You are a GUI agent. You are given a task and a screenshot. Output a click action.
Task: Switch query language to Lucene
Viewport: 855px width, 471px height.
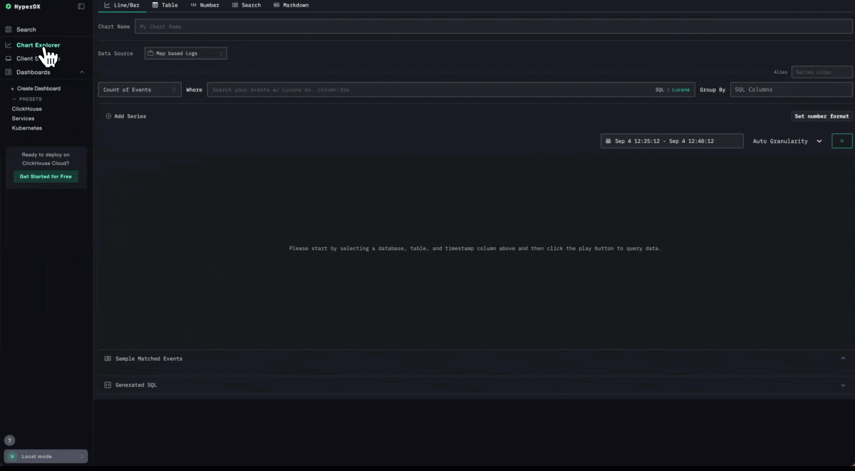(x=680, y=90)
